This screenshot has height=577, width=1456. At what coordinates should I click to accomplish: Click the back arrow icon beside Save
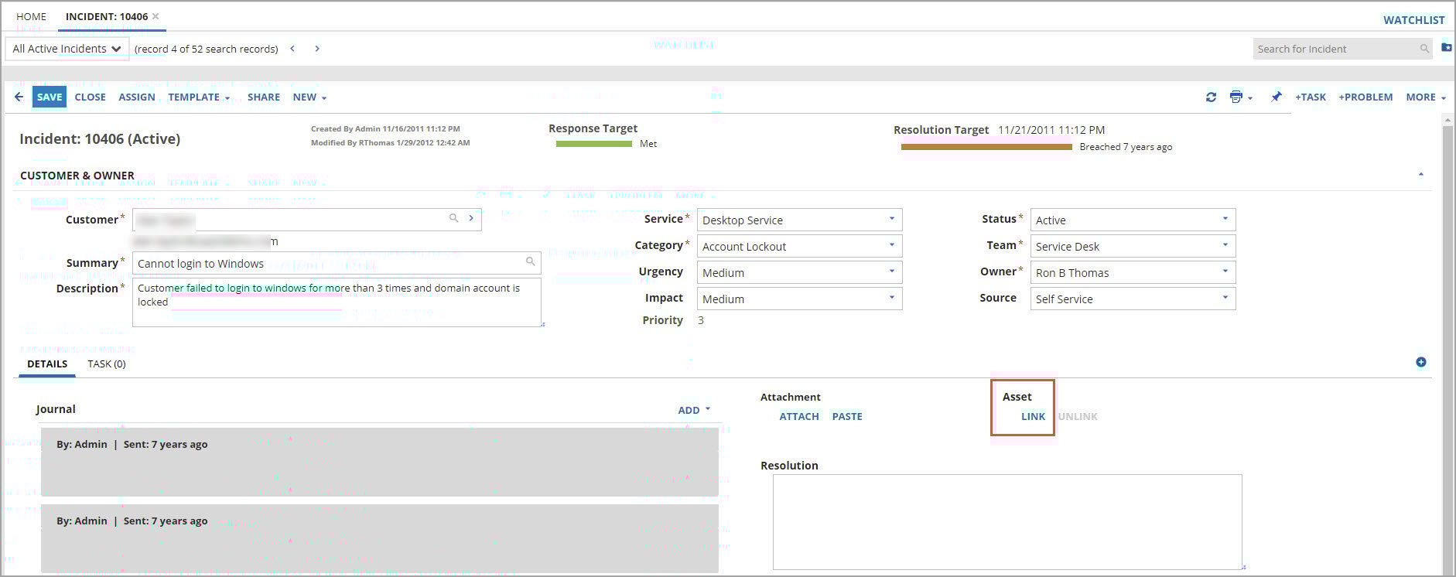click(19, 97)
